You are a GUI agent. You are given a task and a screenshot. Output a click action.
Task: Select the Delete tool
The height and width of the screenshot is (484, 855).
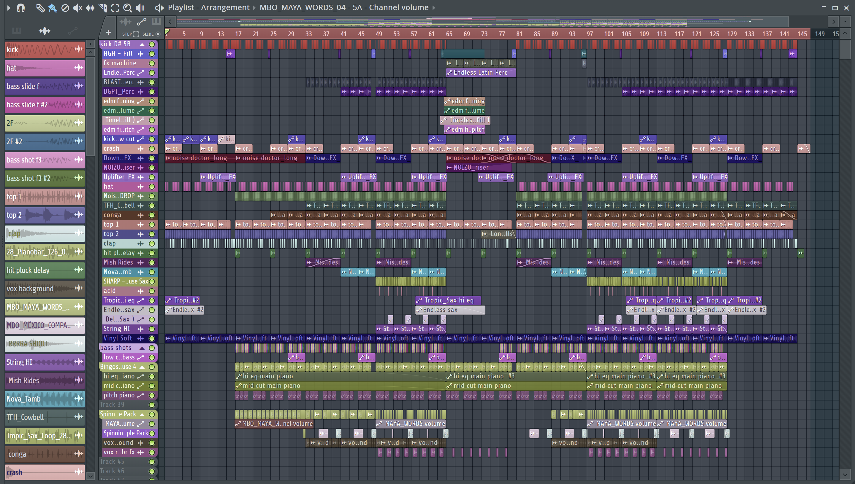pyautogui.click(x=65, y=8)
